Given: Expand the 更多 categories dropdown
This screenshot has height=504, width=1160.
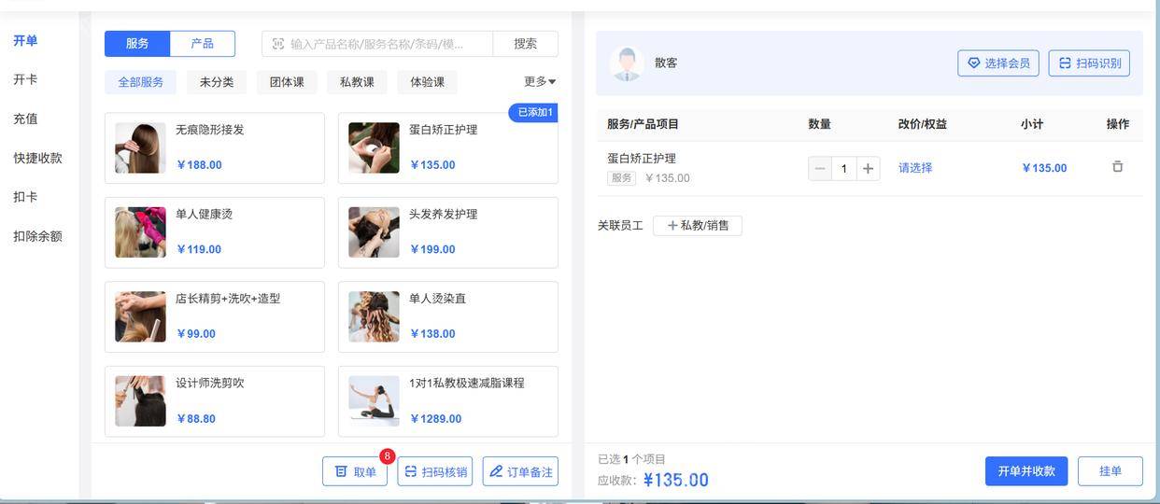Looking at the screenshot, I should click(x=540, y=82).
